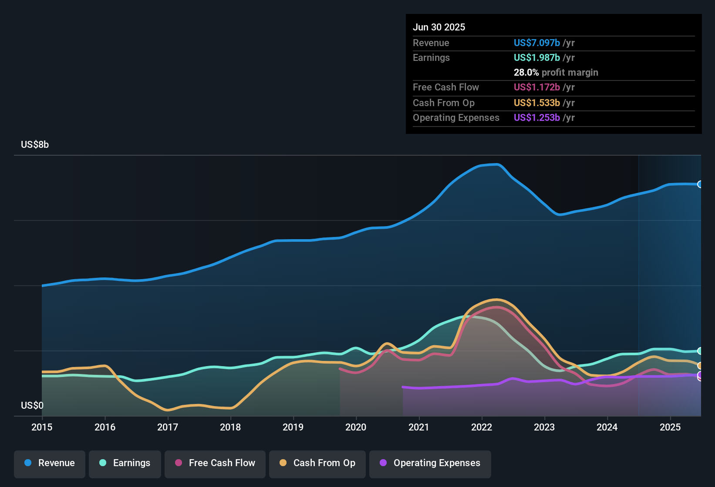Select the 2020 axis label
The width and height of the screenshot is (715, 487).
[x=356, y=427]
